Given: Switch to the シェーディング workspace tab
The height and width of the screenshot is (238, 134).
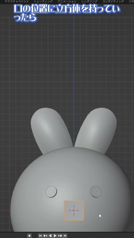Looking at the screenshot, I should click(x=43, y=1).
